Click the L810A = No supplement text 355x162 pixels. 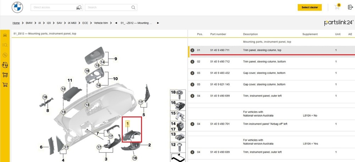[x=310, y=116]
